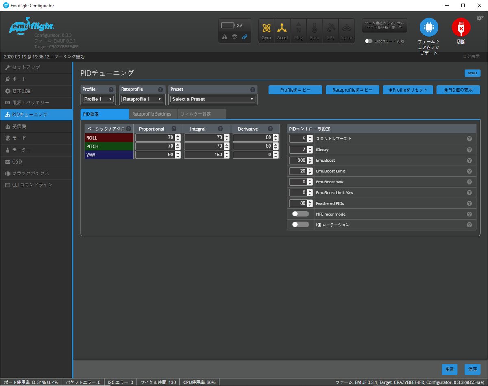Click the Sonar sensor icon
488x386 pixels.
346,31
